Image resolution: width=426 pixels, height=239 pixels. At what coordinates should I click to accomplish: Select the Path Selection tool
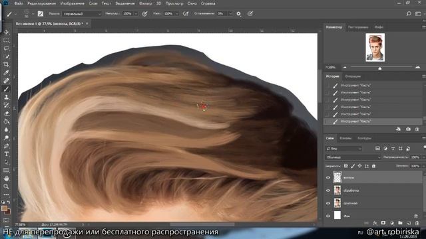click(x=6, y=162)
